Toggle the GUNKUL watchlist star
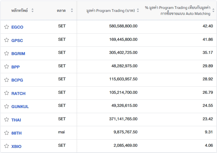The width and height of the screenshot is (217, 153). (x=7, y=106)
